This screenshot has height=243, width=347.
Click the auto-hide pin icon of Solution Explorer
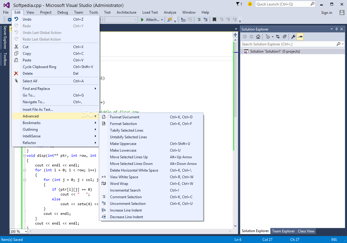(337, 29)
